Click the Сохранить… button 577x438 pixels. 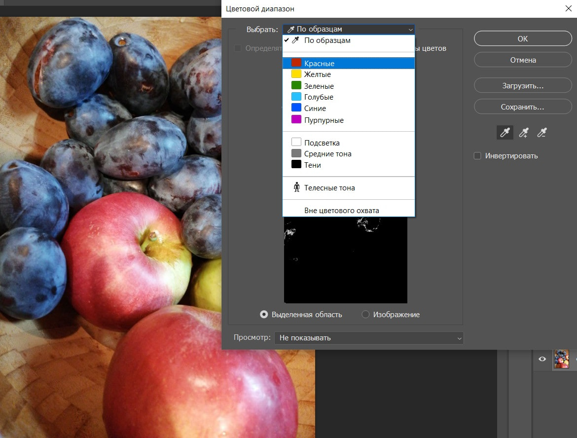click(x=523, y=107)
